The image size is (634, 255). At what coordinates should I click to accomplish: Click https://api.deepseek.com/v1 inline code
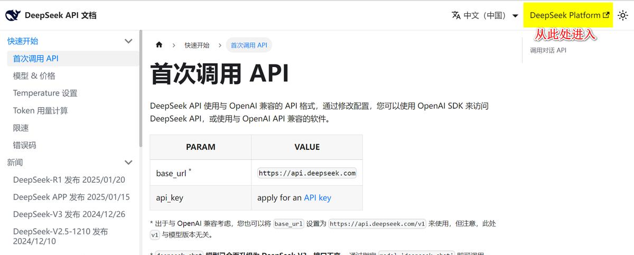[377, 223]
